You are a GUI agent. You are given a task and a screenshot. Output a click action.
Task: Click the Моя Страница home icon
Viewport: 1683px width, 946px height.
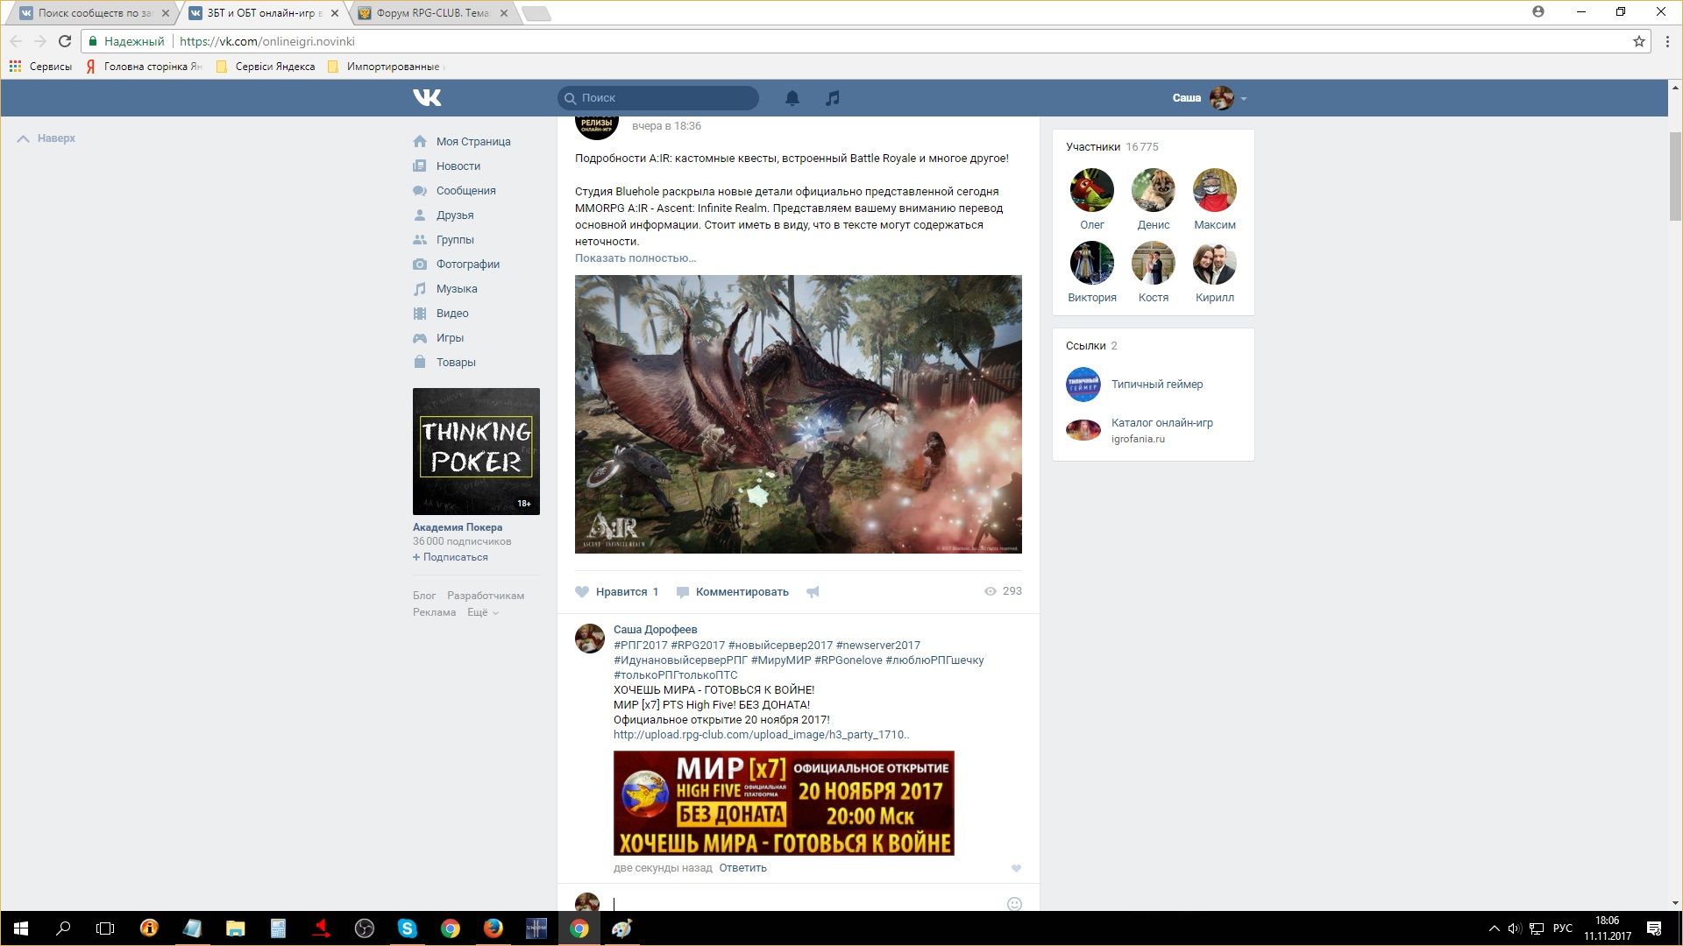(420, 141)
